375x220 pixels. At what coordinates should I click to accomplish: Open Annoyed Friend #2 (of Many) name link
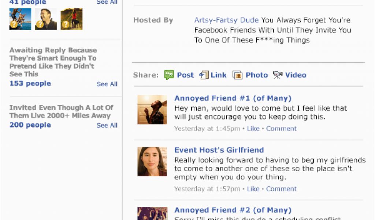coord(233,210)
